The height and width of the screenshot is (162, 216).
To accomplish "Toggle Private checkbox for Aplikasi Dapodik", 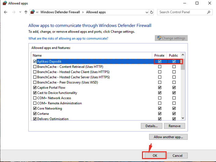I will pyautogui.click(x=160, y=61).
